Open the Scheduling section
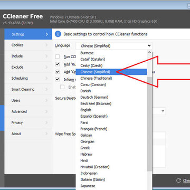This screenshot has height=190, width=190. (28, 78)
